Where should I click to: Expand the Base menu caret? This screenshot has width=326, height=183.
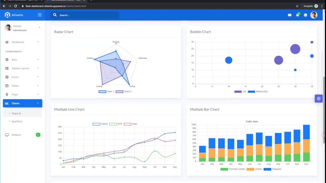click(38, 59)
